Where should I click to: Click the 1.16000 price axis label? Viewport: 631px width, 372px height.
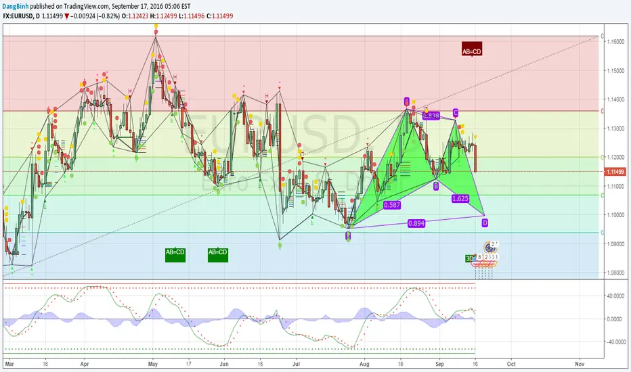[x=616, y=41]
